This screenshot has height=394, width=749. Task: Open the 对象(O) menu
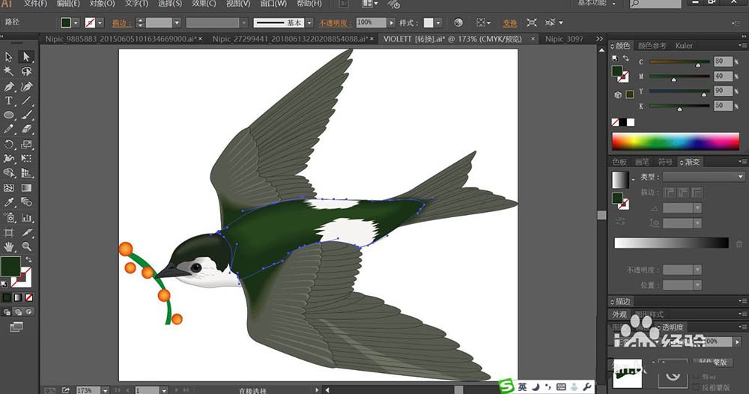coord(102,3)
